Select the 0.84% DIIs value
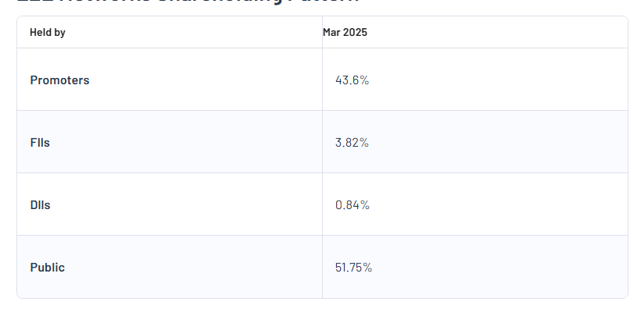 tap(353, 205)
